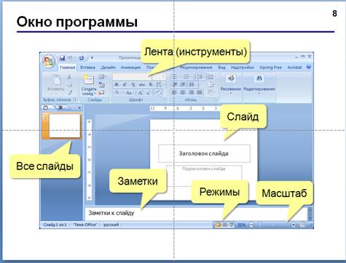346x263 pixels.
Task: Open the Вид ribbon tab
Action: (221, 68)
